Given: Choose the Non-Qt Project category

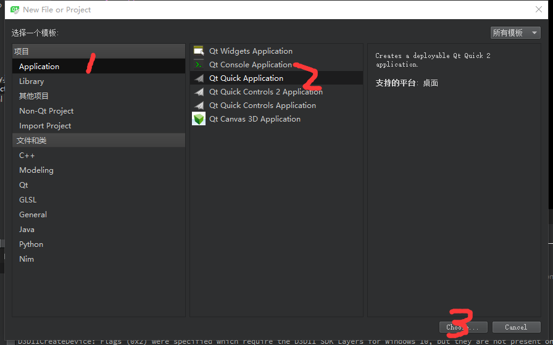Looking at the screenshot, I should click(x=98, y=110).
